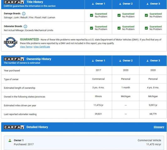Click Salvage Junk Rebuilt brand list text
Viewport: 167px width, 150px height.
coord(29,17)
